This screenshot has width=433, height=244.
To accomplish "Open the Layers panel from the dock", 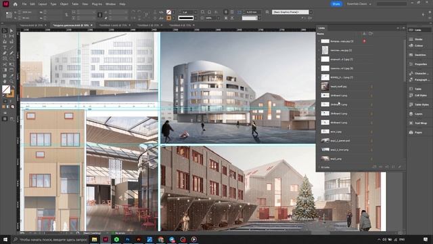I will coord(419,114).
